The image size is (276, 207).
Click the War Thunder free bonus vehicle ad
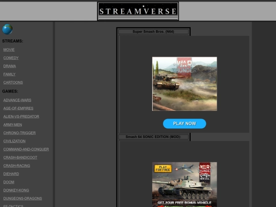185,185
